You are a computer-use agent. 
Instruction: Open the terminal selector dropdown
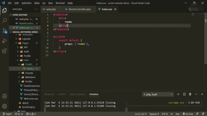coord(158,94)
